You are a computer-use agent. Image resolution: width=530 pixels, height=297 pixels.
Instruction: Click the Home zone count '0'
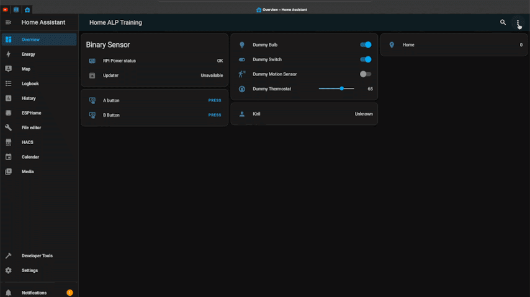(521, 45)
